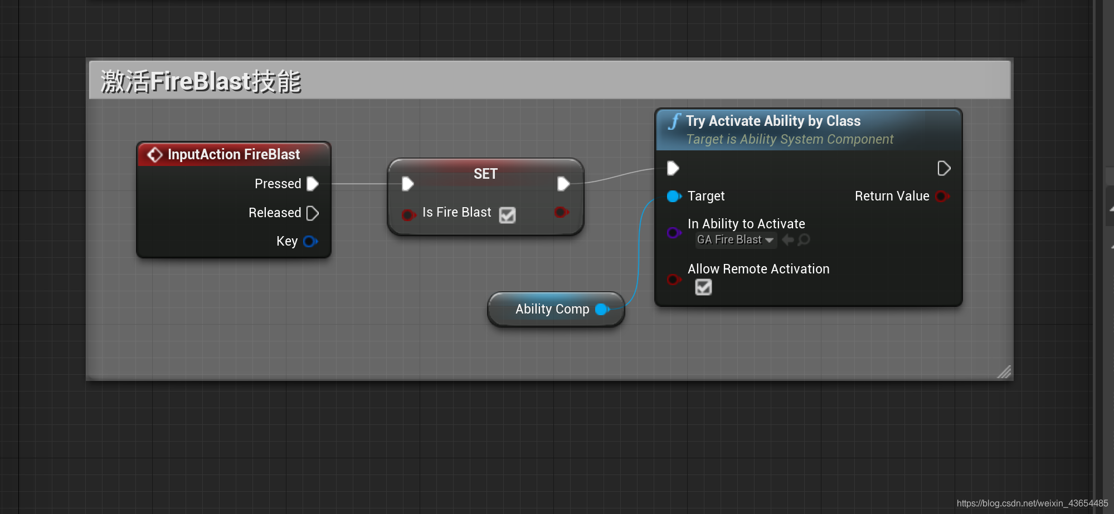Image resolution: width=1114 pixels, height=514 pixels.
Task: Uncheck the Allow Remote Activation checkbox
Action: (x=703, y=287)
